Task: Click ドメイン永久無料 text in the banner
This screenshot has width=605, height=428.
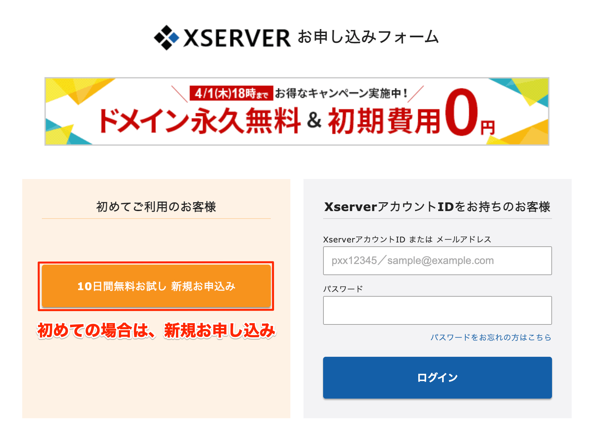Action: coord(200,121)
